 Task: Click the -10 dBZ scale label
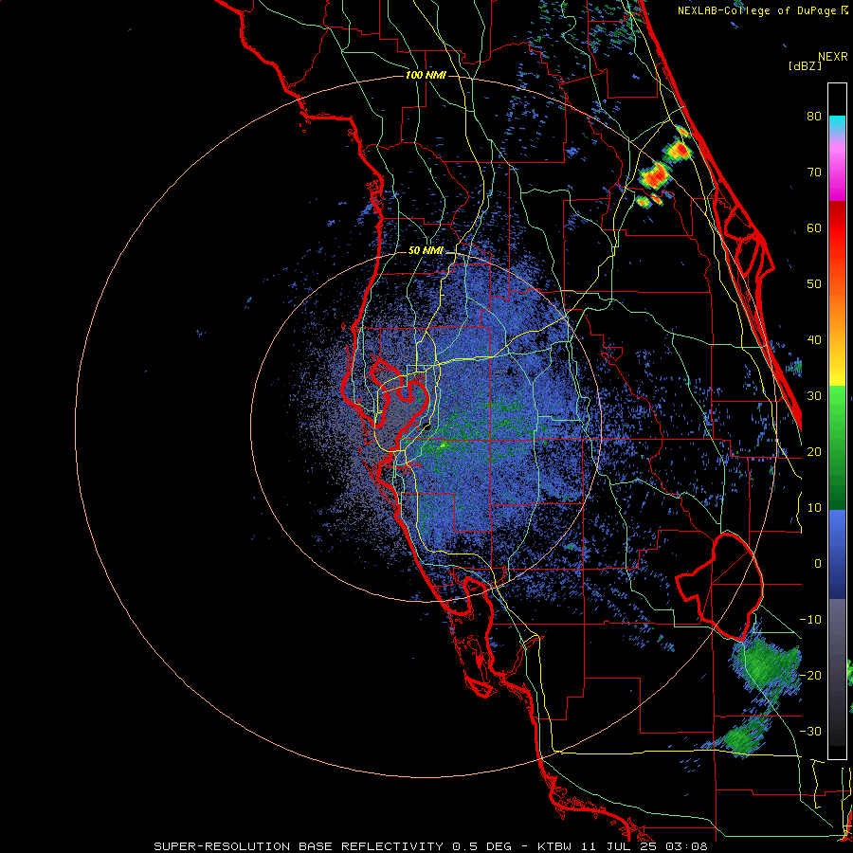[810, 620]
